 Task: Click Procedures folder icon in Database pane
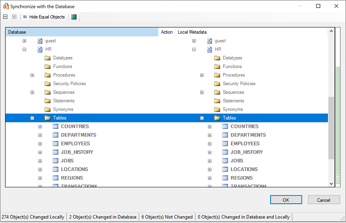pyautogui.click(x=48, y=75)
